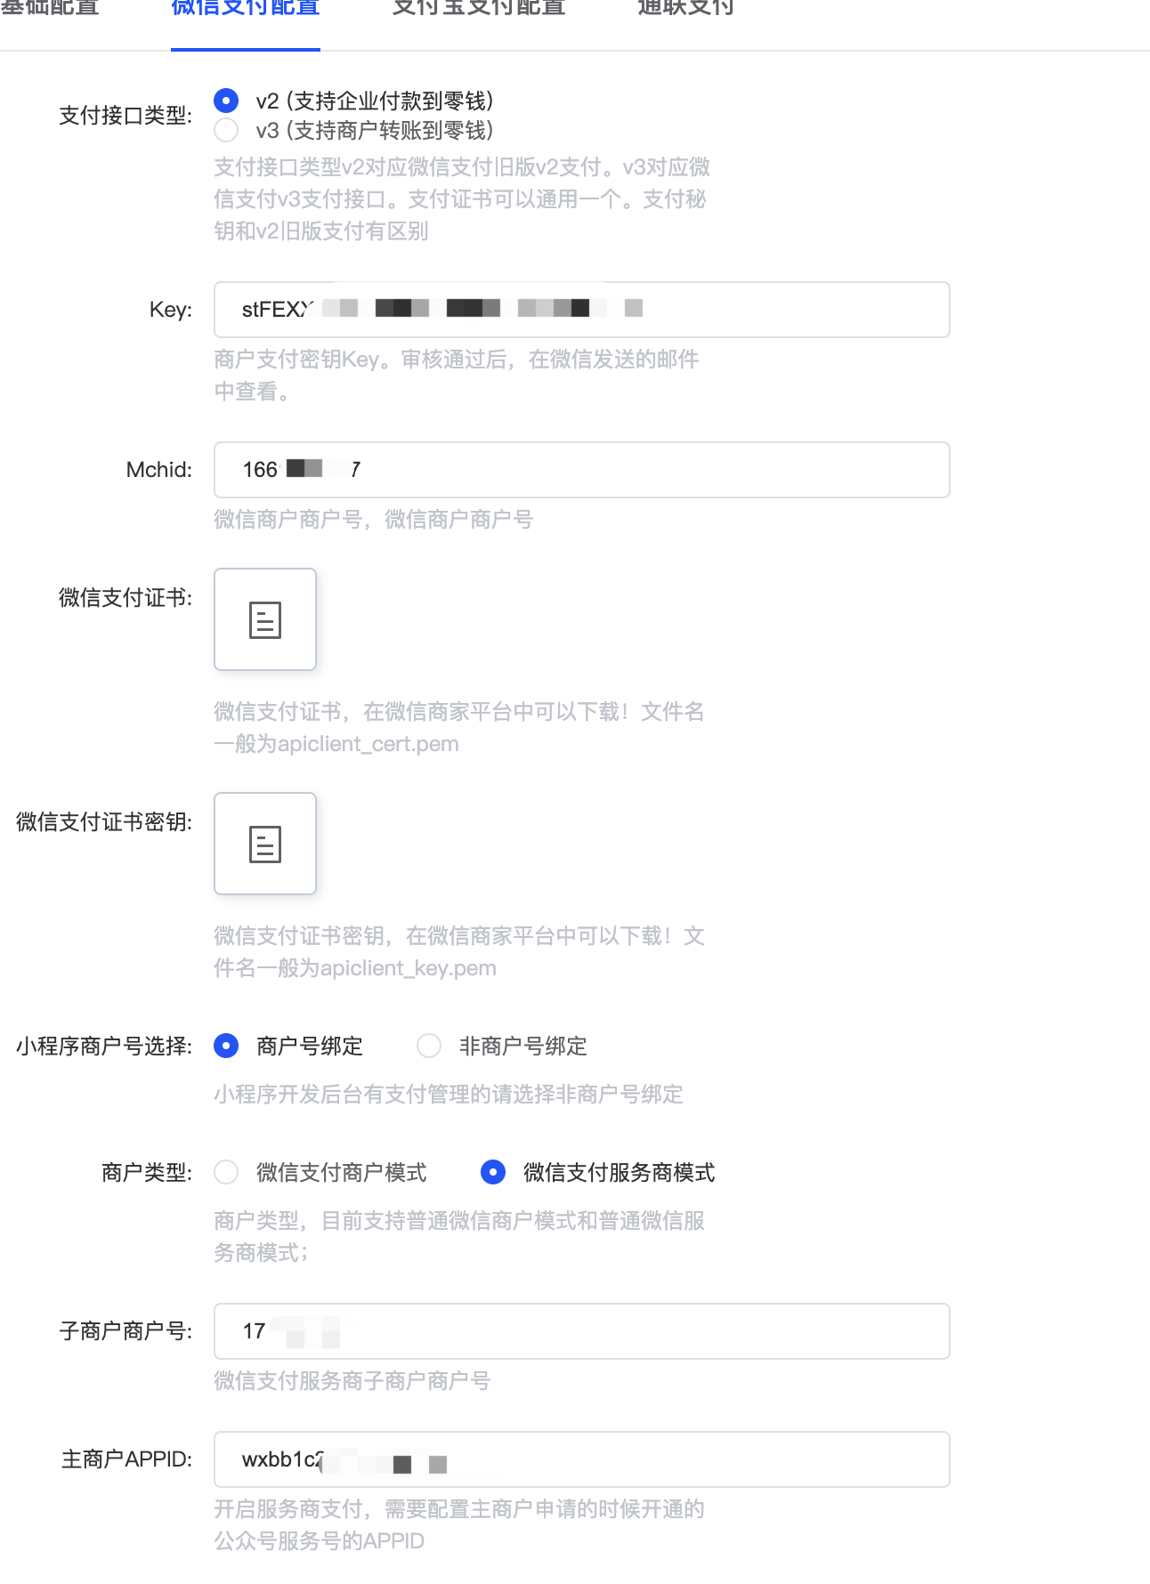1150x1584 pixels.
Task: Focus the Mchid input field
Action: click(582, 470)
